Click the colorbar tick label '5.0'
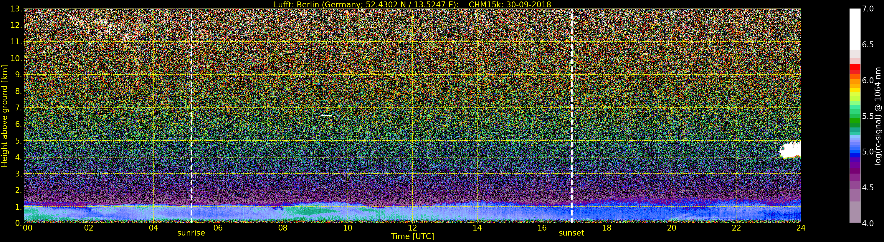 [x=868, y=152]
